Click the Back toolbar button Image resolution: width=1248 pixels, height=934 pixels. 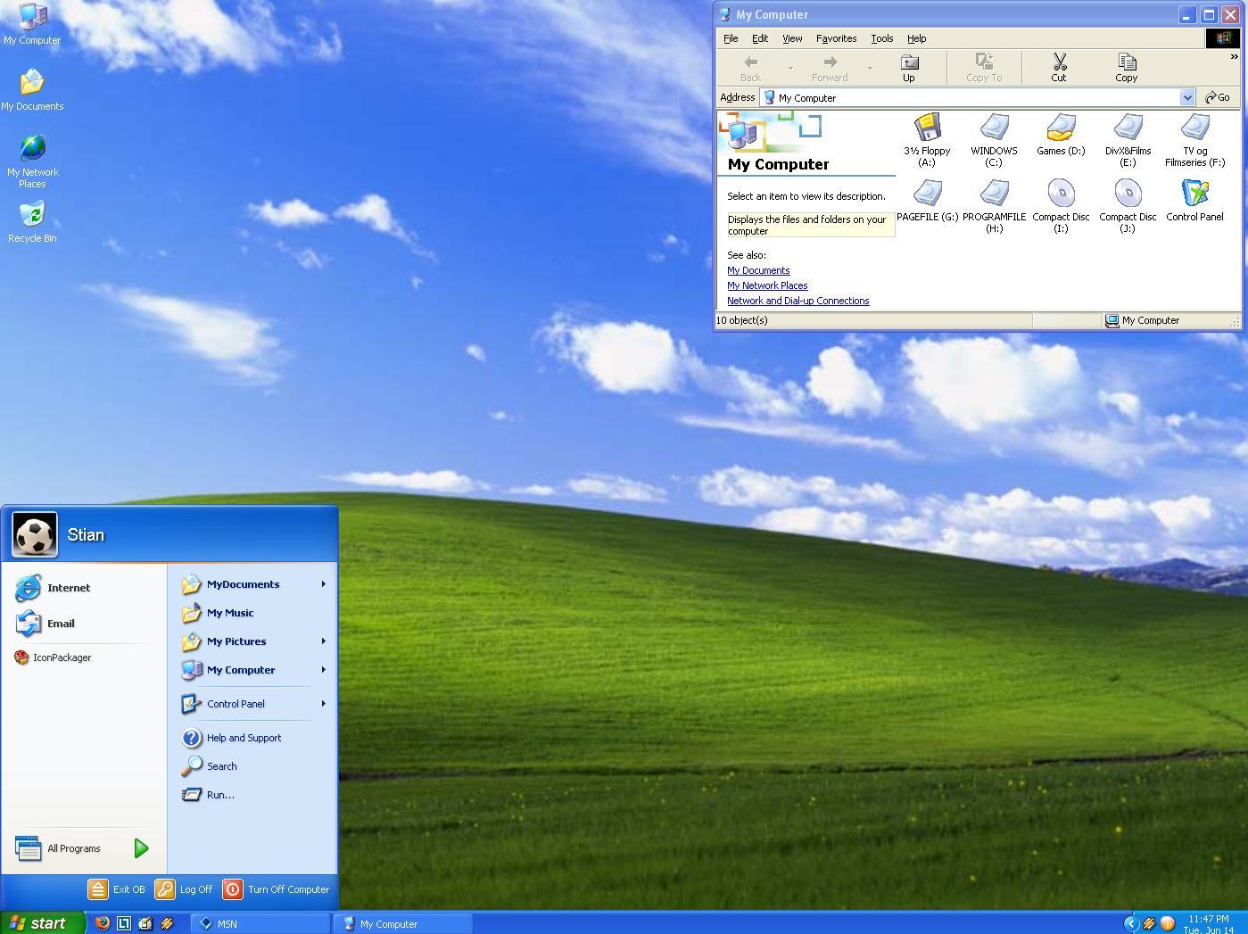pos(750,68)
